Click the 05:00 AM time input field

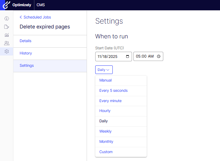click(144, 57)
